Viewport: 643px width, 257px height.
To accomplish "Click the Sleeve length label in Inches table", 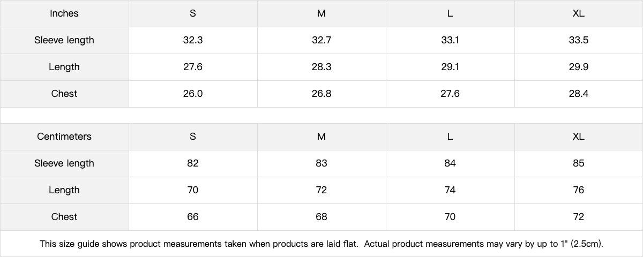I will point(64,40).
